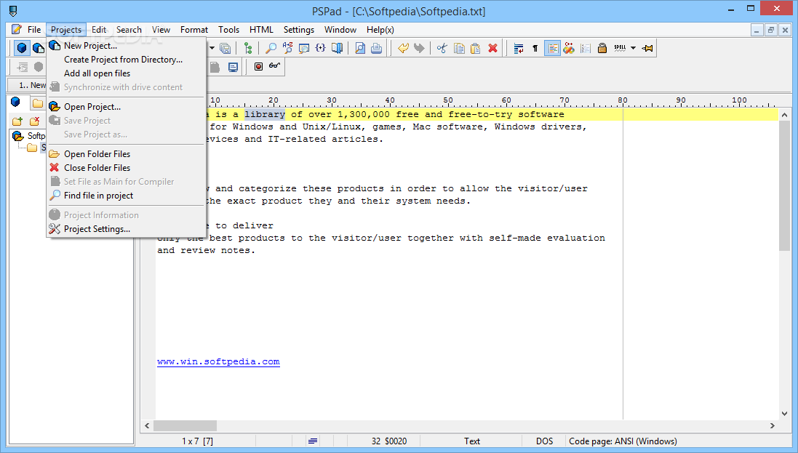Click the bookmark book toolbar icon

point(337,48)
